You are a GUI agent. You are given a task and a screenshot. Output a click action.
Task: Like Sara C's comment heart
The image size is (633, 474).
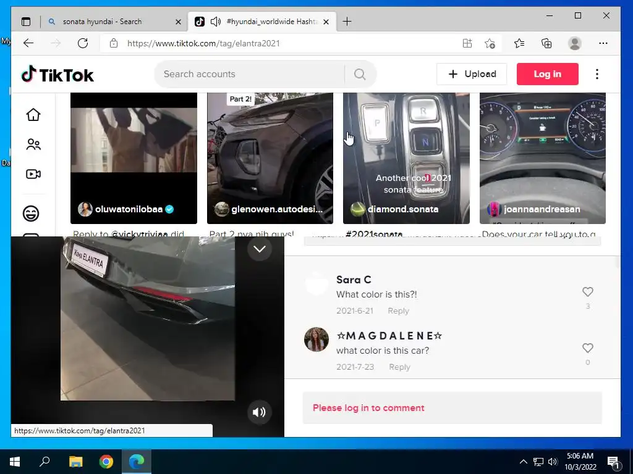click(x=588, y=291)
